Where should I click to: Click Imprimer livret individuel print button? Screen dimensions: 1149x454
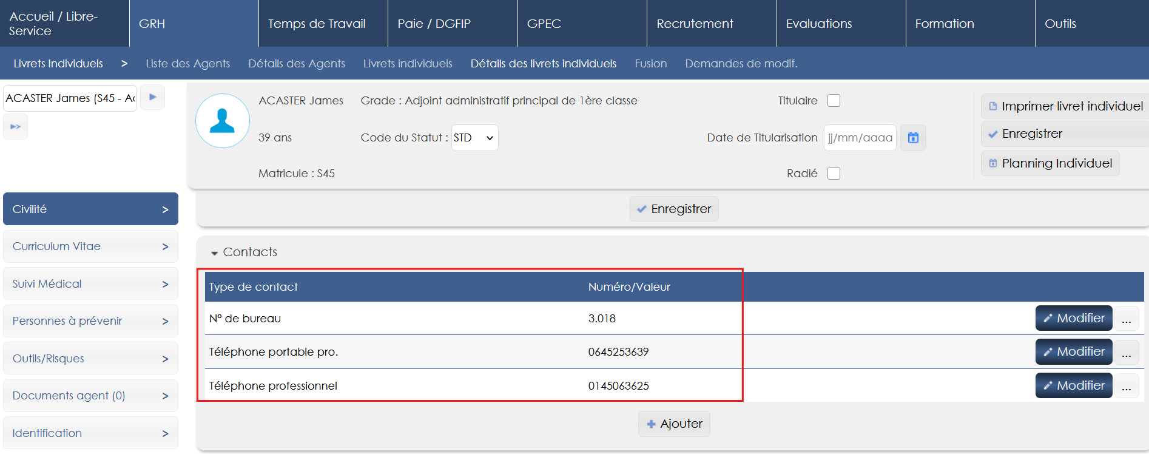pyautogui.click(x=1065, y=106)
